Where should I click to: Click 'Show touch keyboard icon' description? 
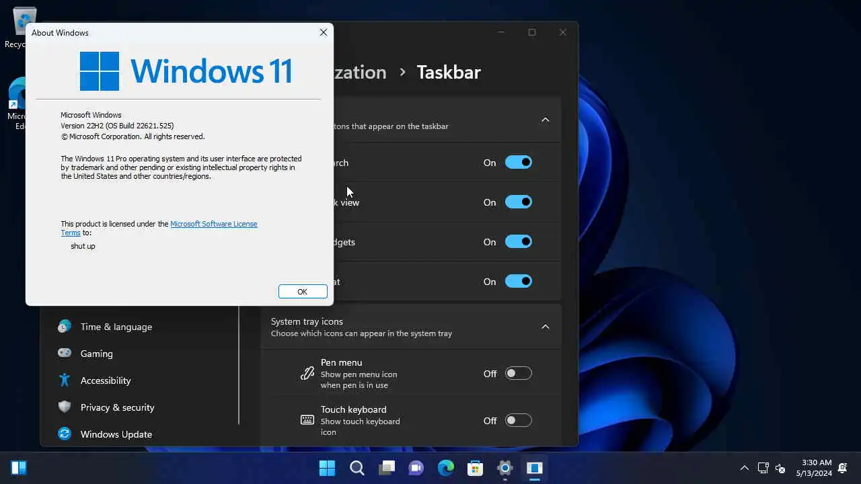point(361,427)
